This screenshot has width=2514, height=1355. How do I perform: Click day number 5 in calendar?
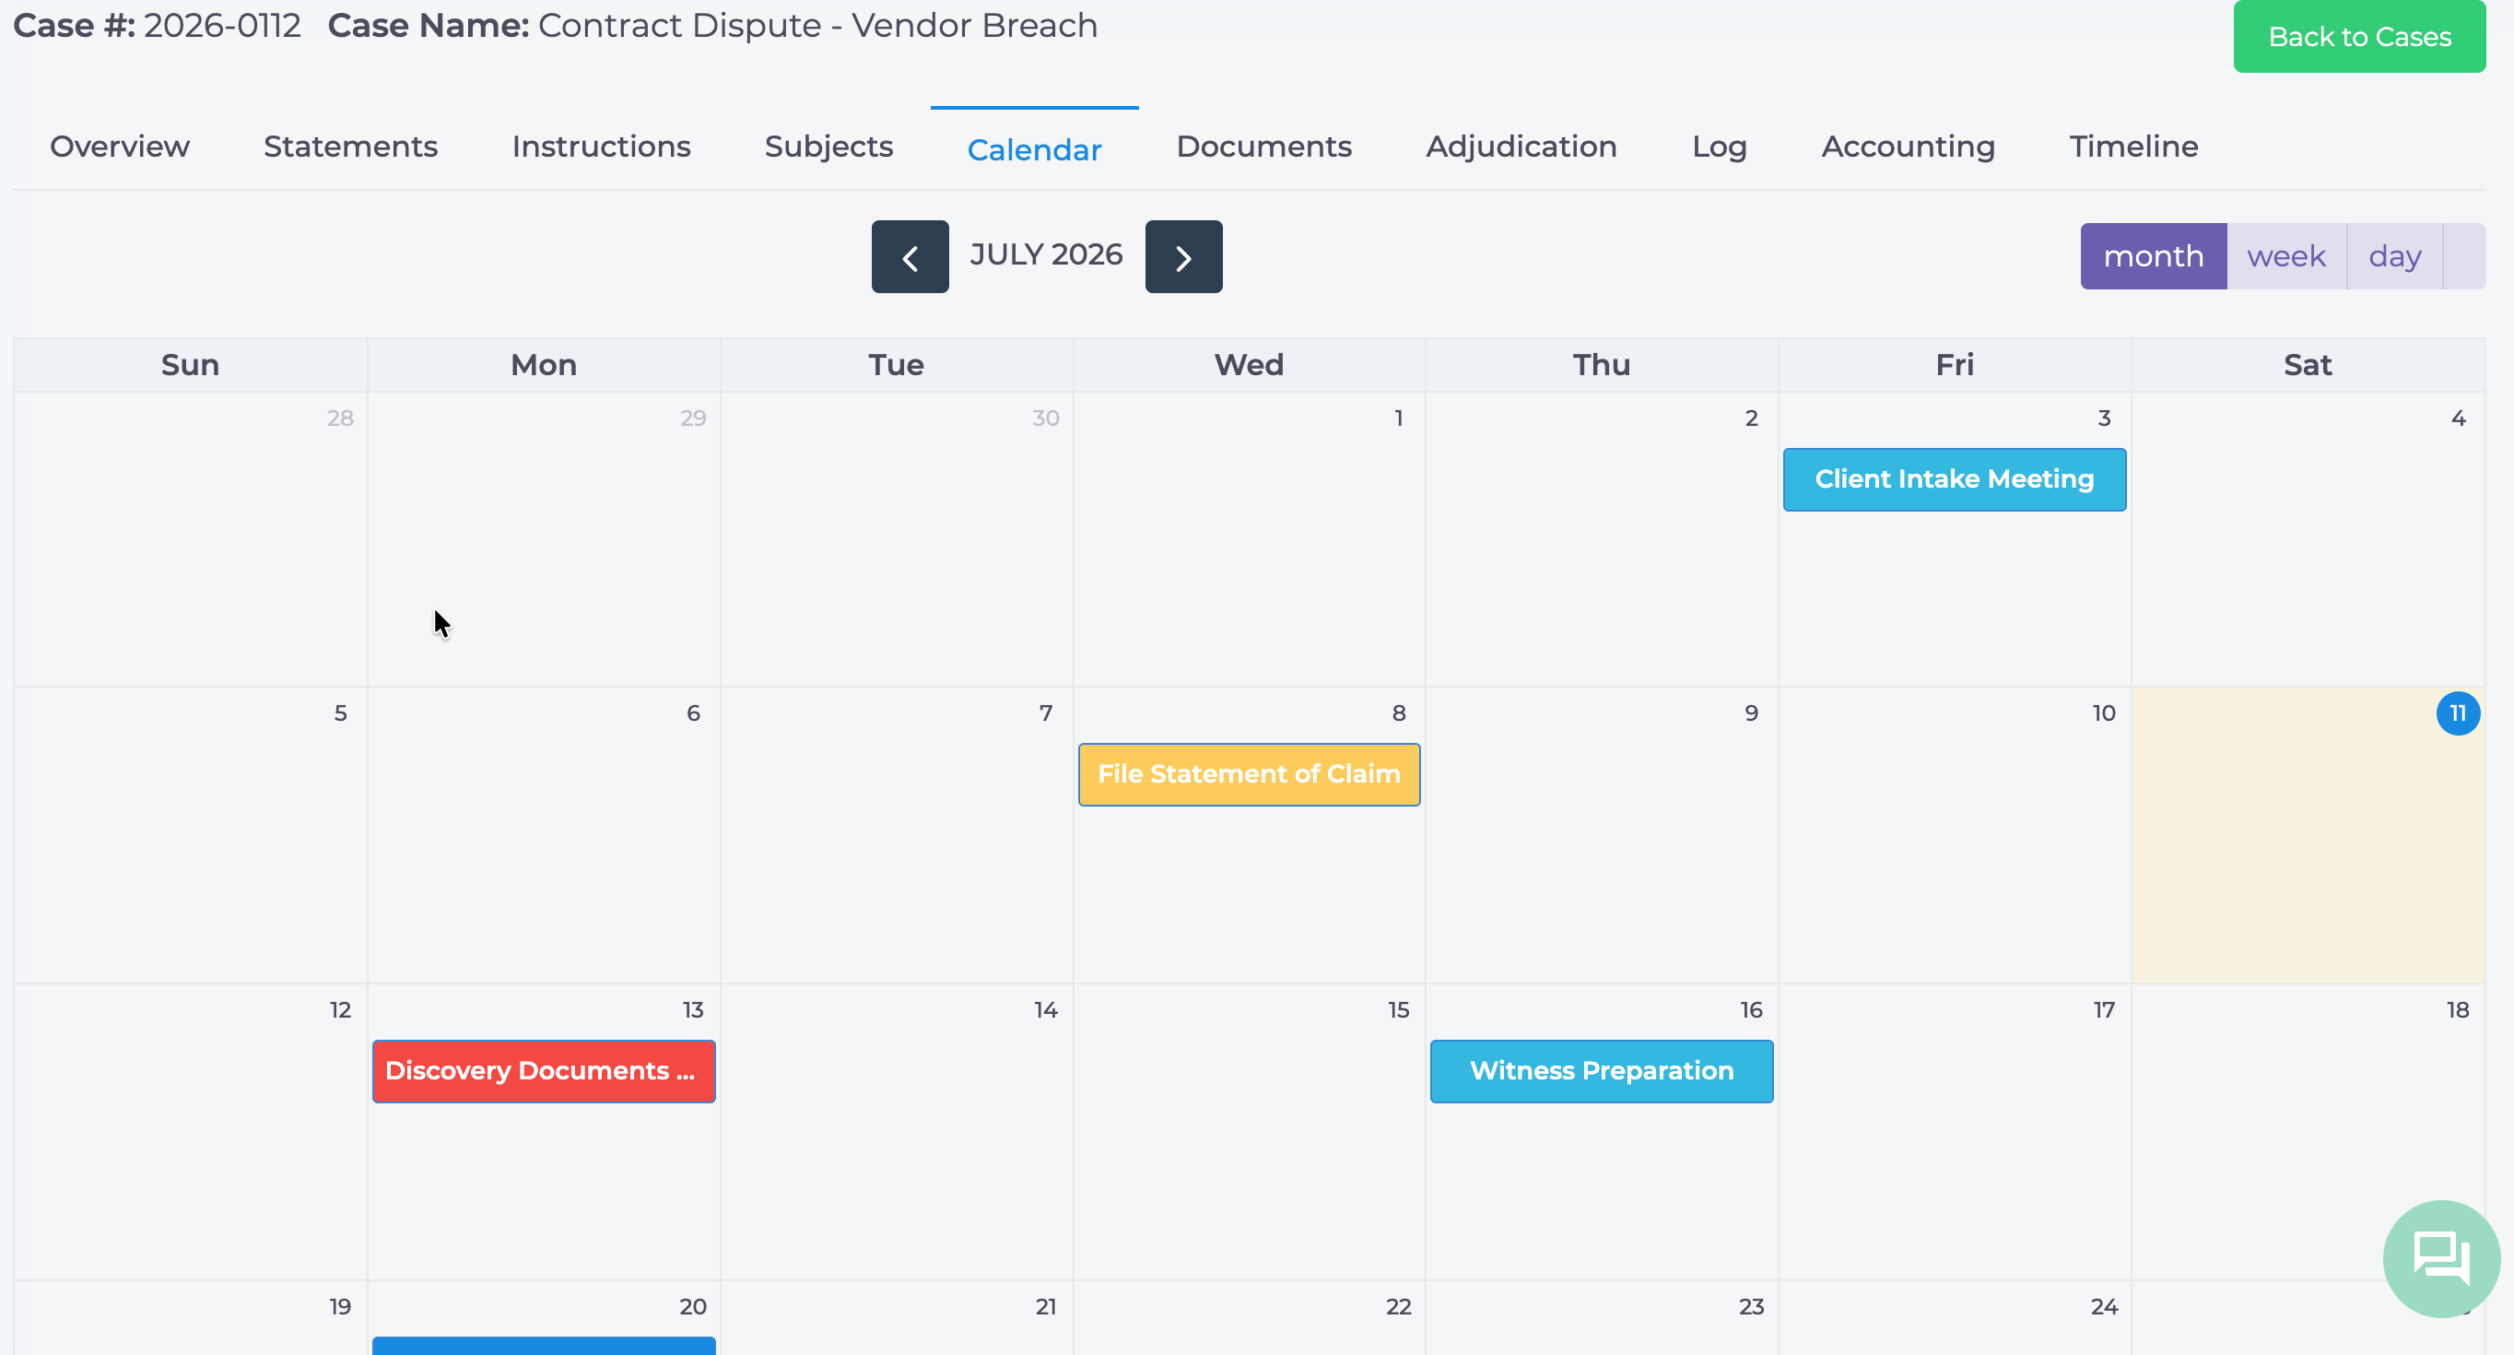coord(340,713)
